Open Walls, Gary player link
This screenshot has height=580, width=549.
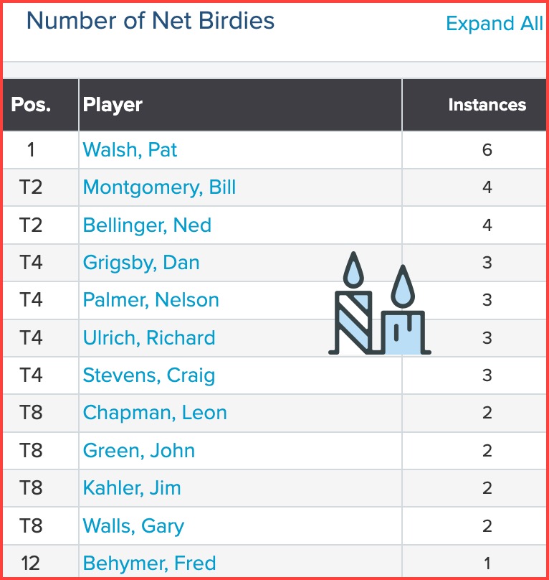tap(133, 525)
